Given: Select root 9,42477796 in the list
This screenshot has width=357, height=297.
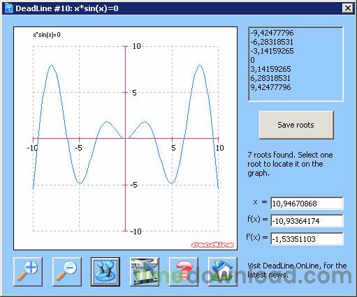Looking at the screenshot, I should 270,87.
